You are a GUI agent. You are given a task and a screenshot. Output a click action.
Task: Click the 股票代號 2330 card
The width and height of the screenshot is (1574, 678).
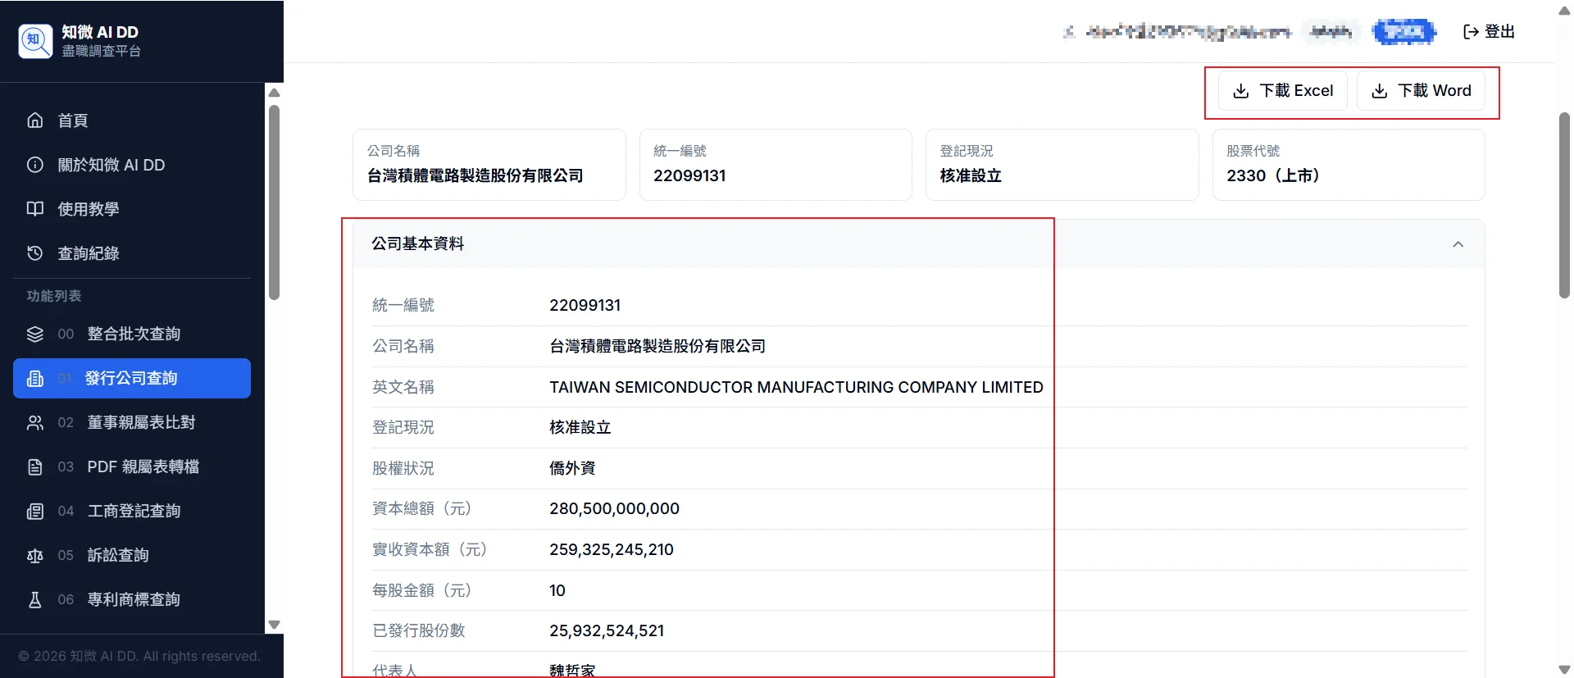click(1349, 165)
